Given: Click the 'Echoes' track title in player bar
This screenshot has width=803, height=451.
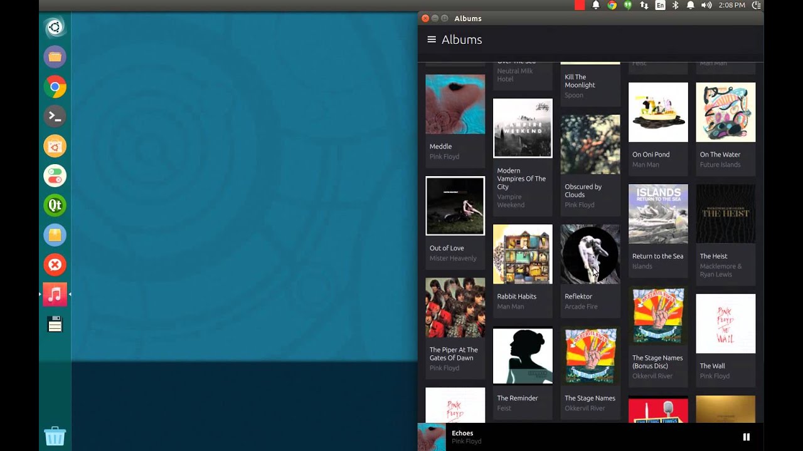Looking at the screenshot, I should (462, 433).
